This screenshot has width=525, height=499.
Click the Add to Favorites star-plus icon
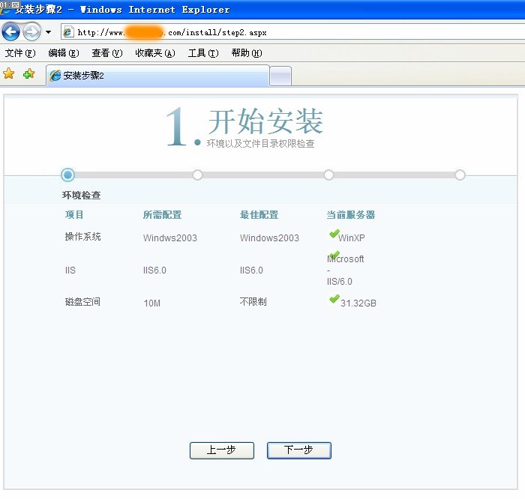[x=28, y=73]
